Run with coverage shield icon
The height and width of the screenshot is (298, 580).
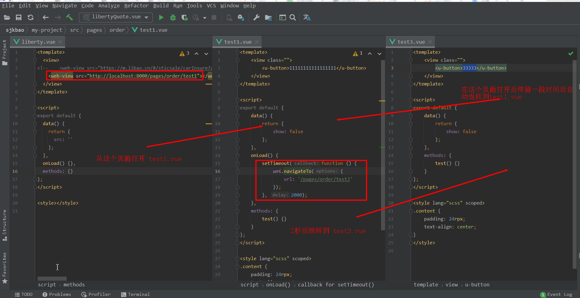pos(185,17)
